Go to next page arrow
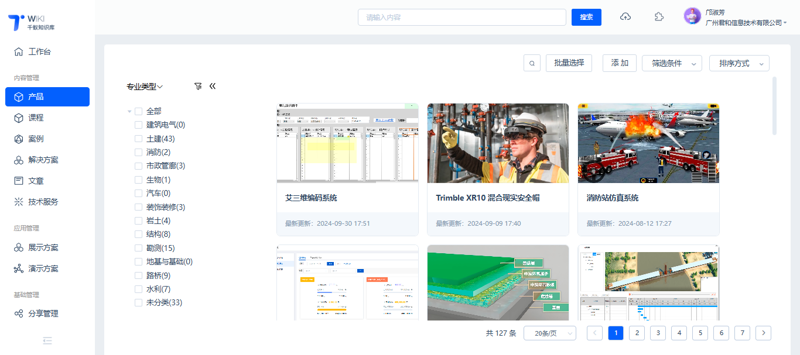 tap(763, 333)
